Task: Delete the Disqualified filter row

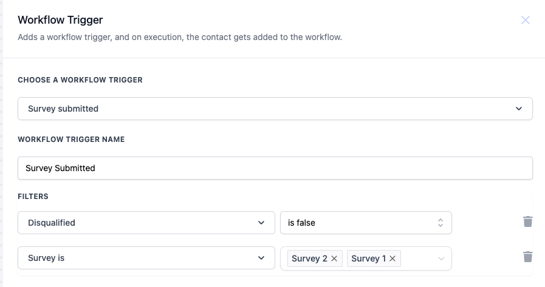Action: point(528,221)
